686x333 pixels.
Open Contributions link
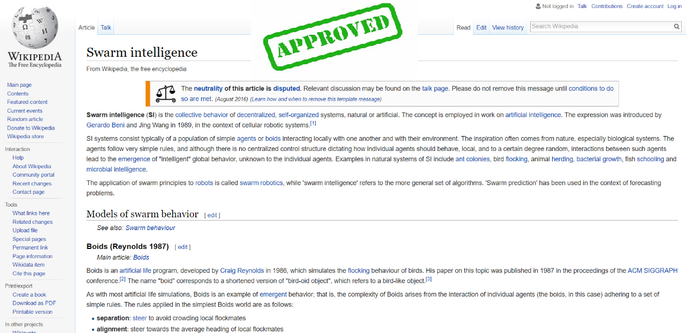[607, 6]
